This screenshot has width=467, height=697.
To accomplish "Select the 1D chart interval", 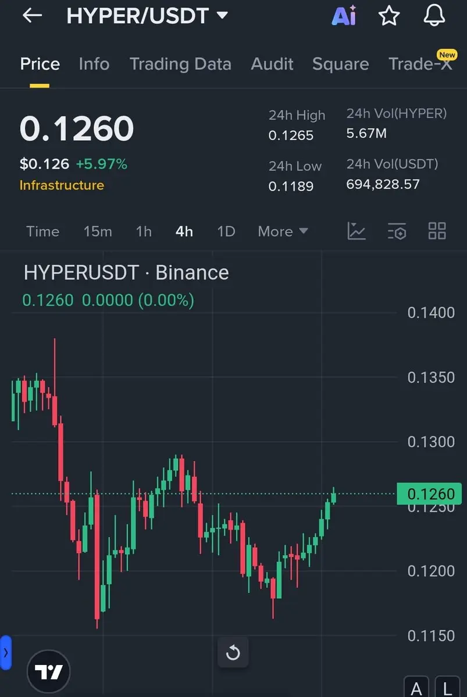I will coord(226,231).
